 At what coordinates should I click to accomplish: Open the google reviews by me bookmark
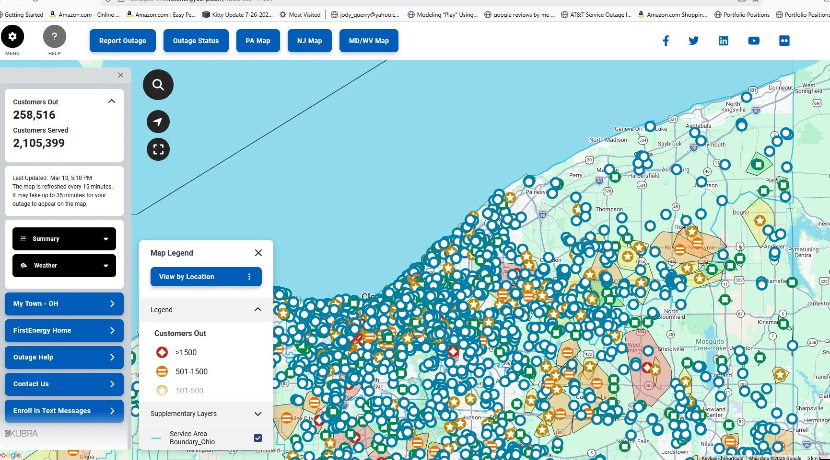[519, 15]
